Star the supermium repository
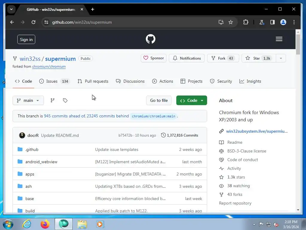 (259, 58)
